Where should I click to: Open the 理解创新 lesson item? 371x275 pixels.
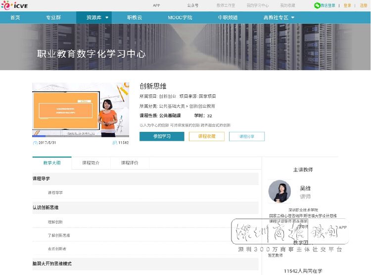point(55,222)
